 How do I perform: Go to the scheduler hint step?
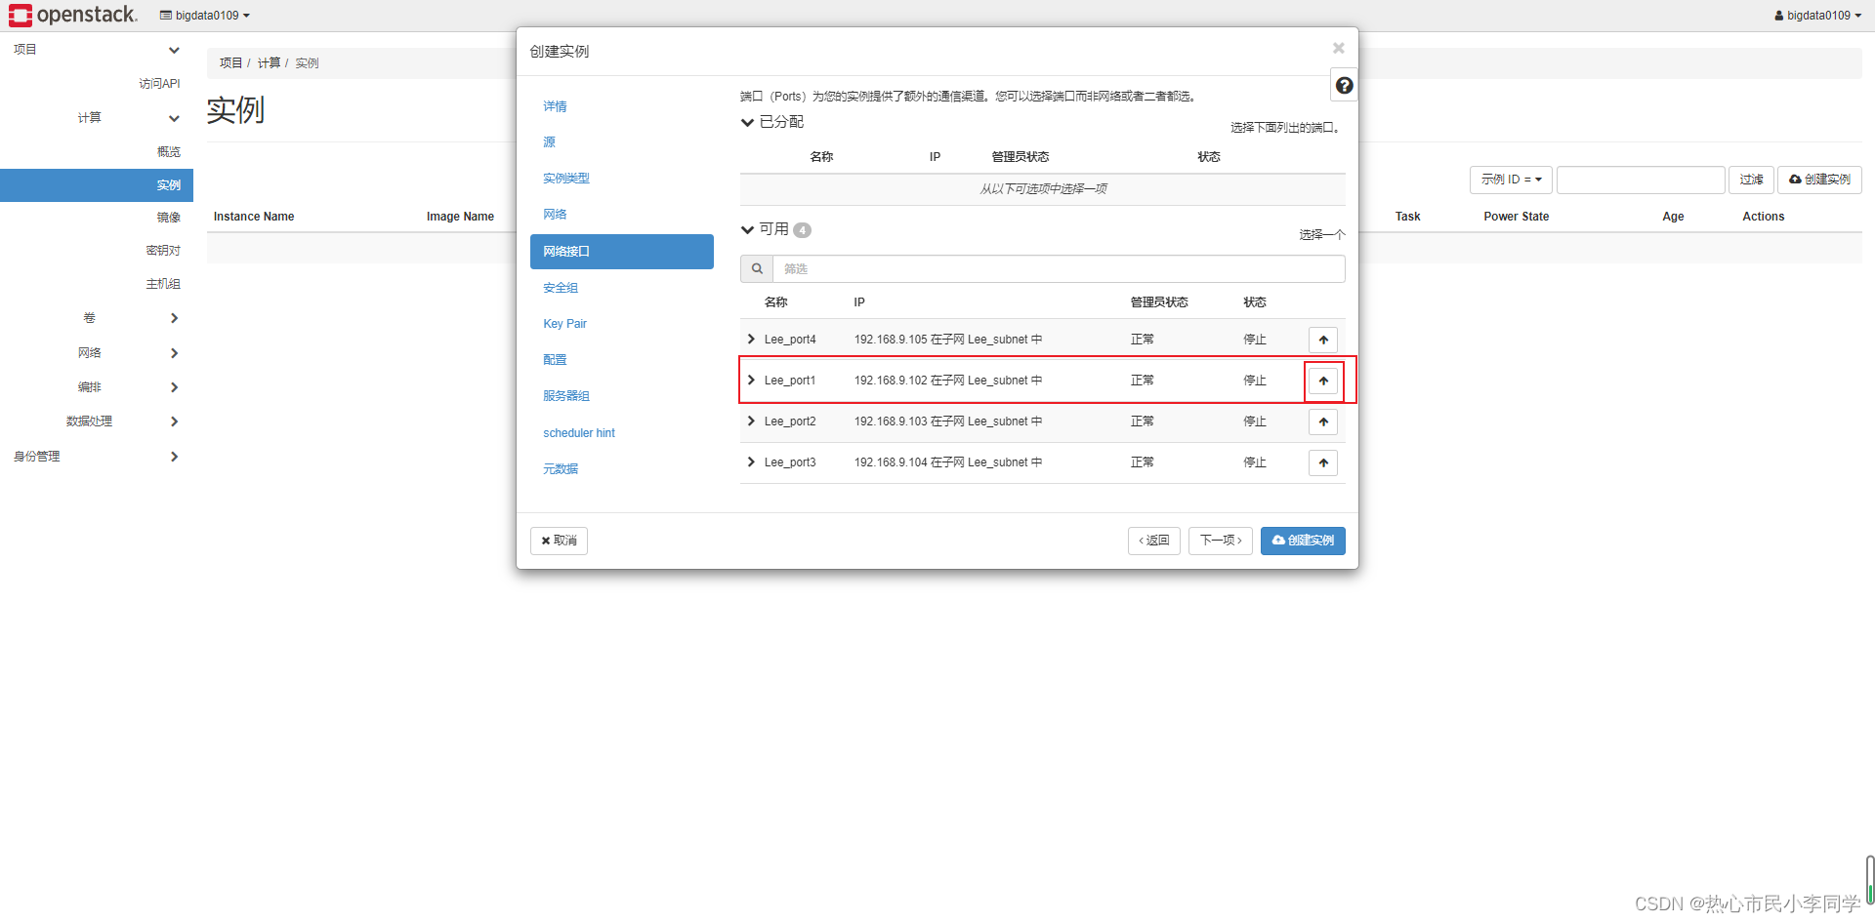coord(579,433)
